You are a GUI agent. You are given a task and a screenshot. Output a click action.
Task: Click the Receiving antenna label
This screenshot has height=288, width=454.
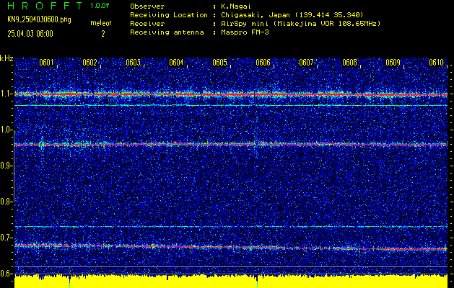click(x=167, y=32)
